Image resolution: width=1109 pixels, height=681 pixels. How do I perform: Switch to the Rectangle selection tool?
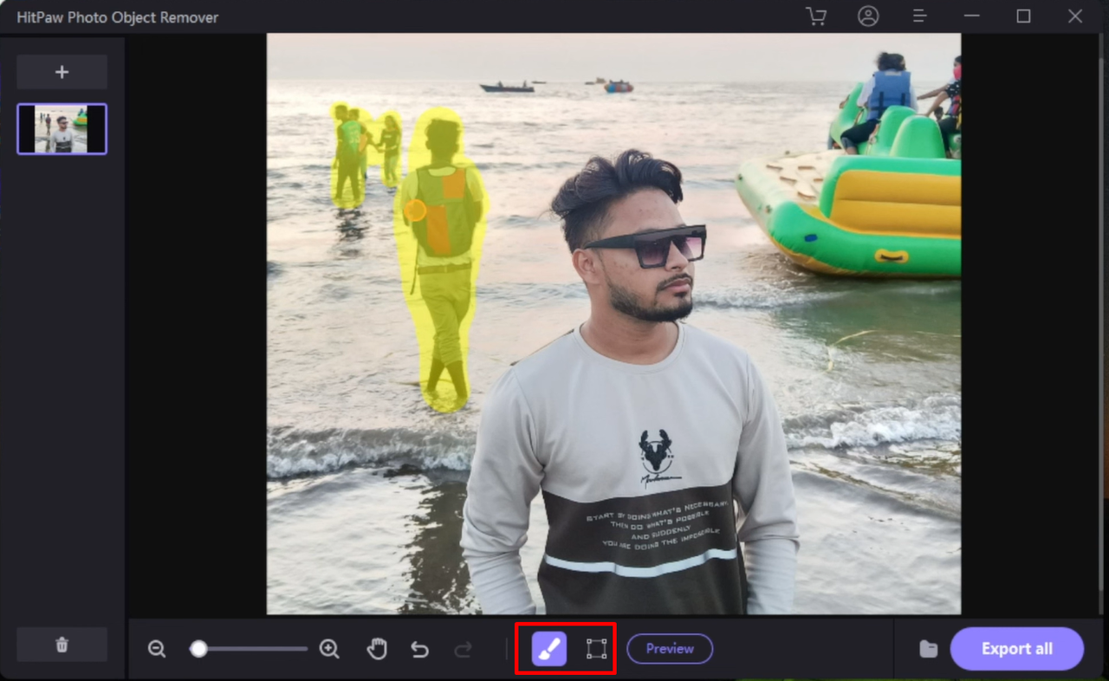(x=595, y=648)
